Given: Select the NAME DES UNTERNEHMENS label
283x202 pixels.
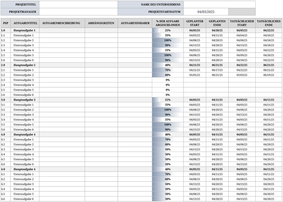Looking at the screenshot, I should click(151, 4).
